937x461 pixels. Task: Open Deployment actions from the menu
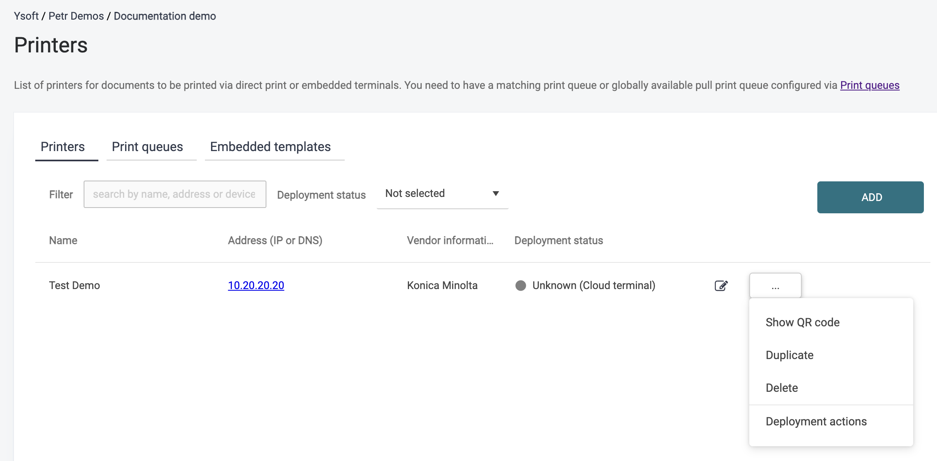(816, 421)
